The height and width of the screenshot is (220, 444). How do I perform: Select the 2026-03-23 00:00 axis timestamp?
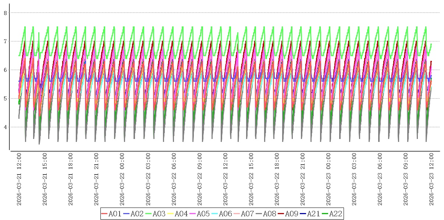point(328,179)
